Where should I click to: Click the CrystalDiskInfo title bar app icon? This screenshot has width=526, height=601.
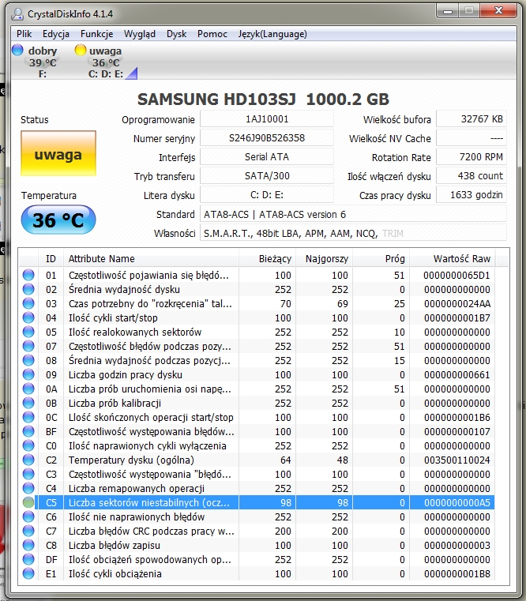coord(17,14)
